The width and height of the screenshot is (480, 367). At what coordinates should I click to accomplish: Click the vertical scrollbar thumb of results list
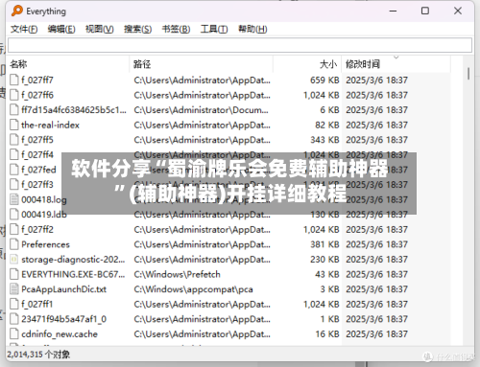468,74
